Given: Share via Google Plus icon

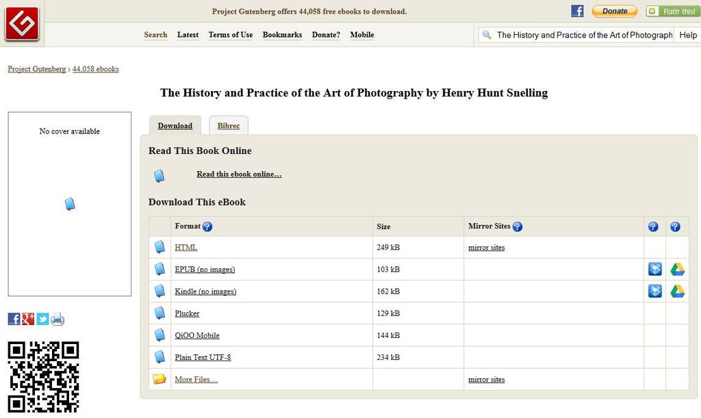Looking at the screenshot, I should pyautogui.click(x=28, y=319).
